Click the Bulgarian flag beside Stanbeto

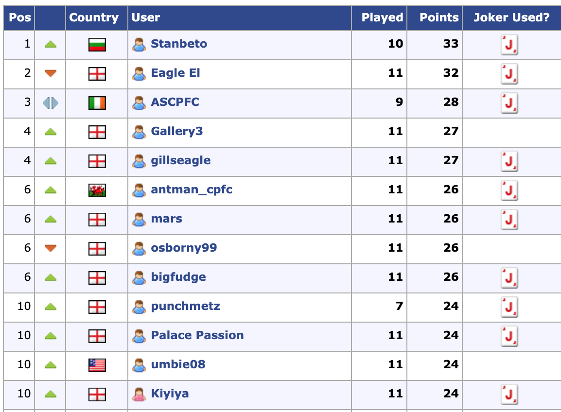[x=97, y=45]
